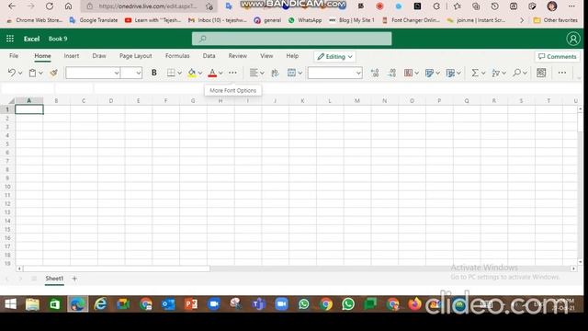The height and width of the screenshot is (331, 588).
Task: Click the Paste clipboard icon
Action: pyautogui.click(x=33, y=73)
